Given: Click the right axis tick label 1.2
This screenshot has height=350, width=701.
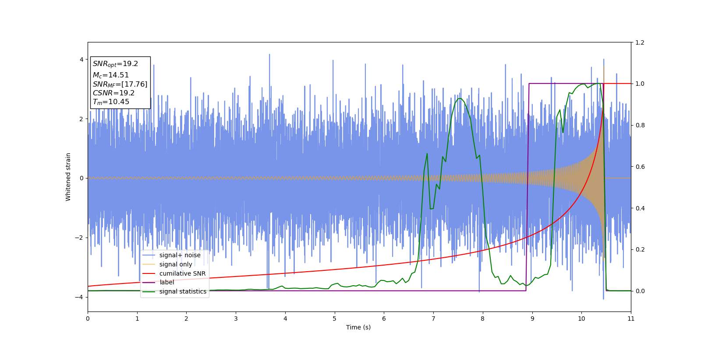Looking at the screenshot, I should [640, 42].
